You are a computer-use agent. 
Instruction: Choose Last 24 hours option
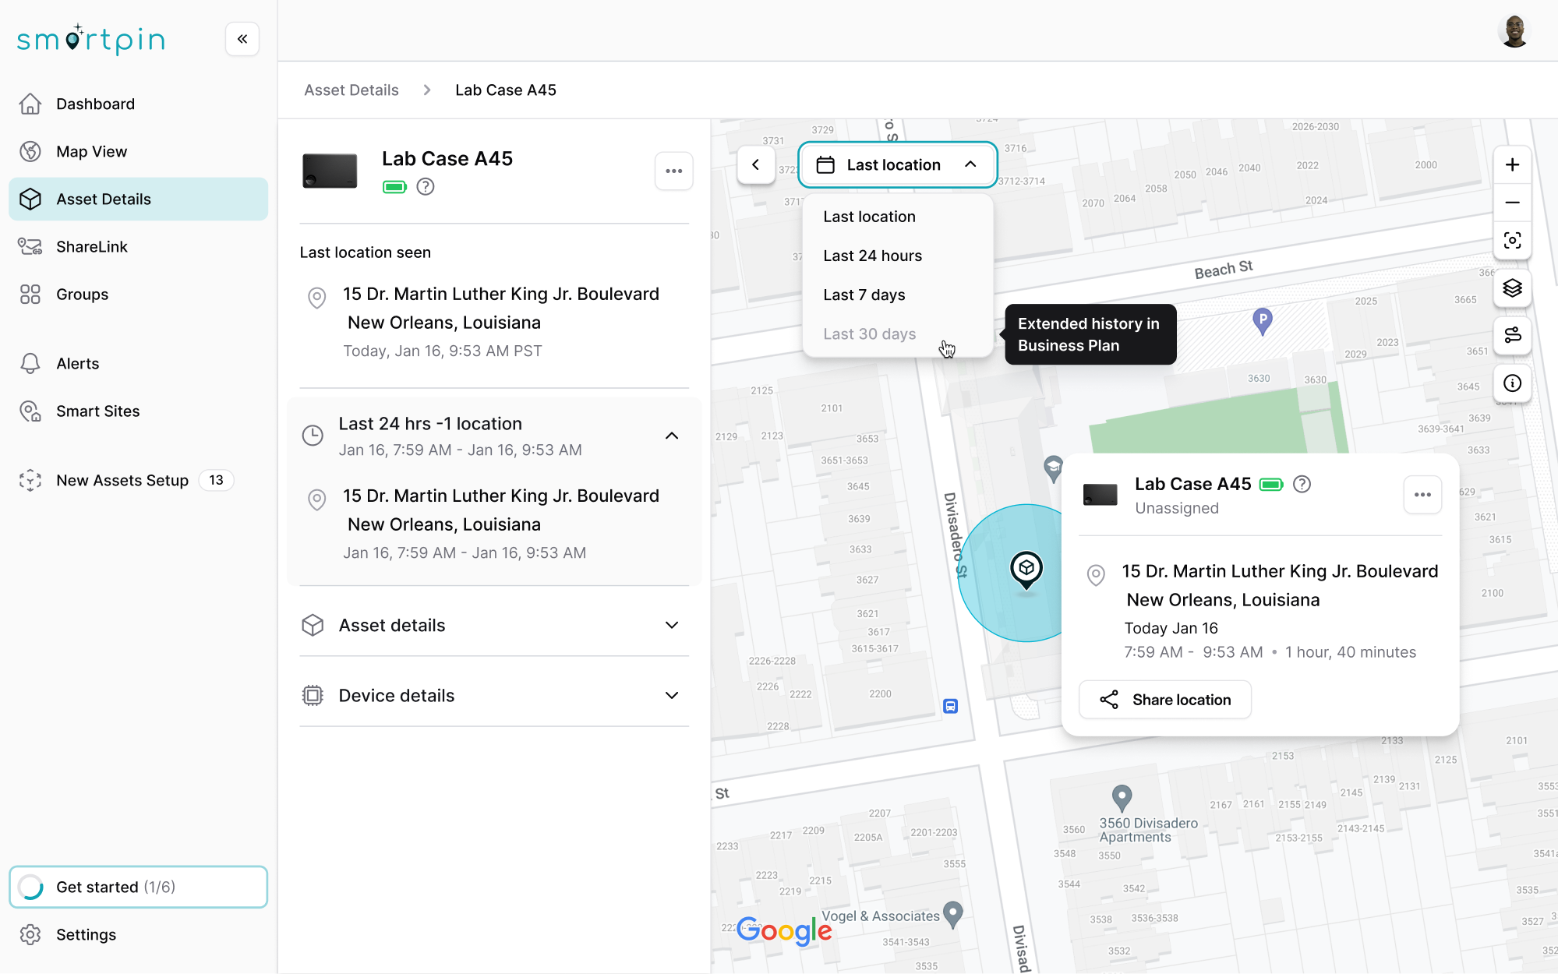point(872,256)
